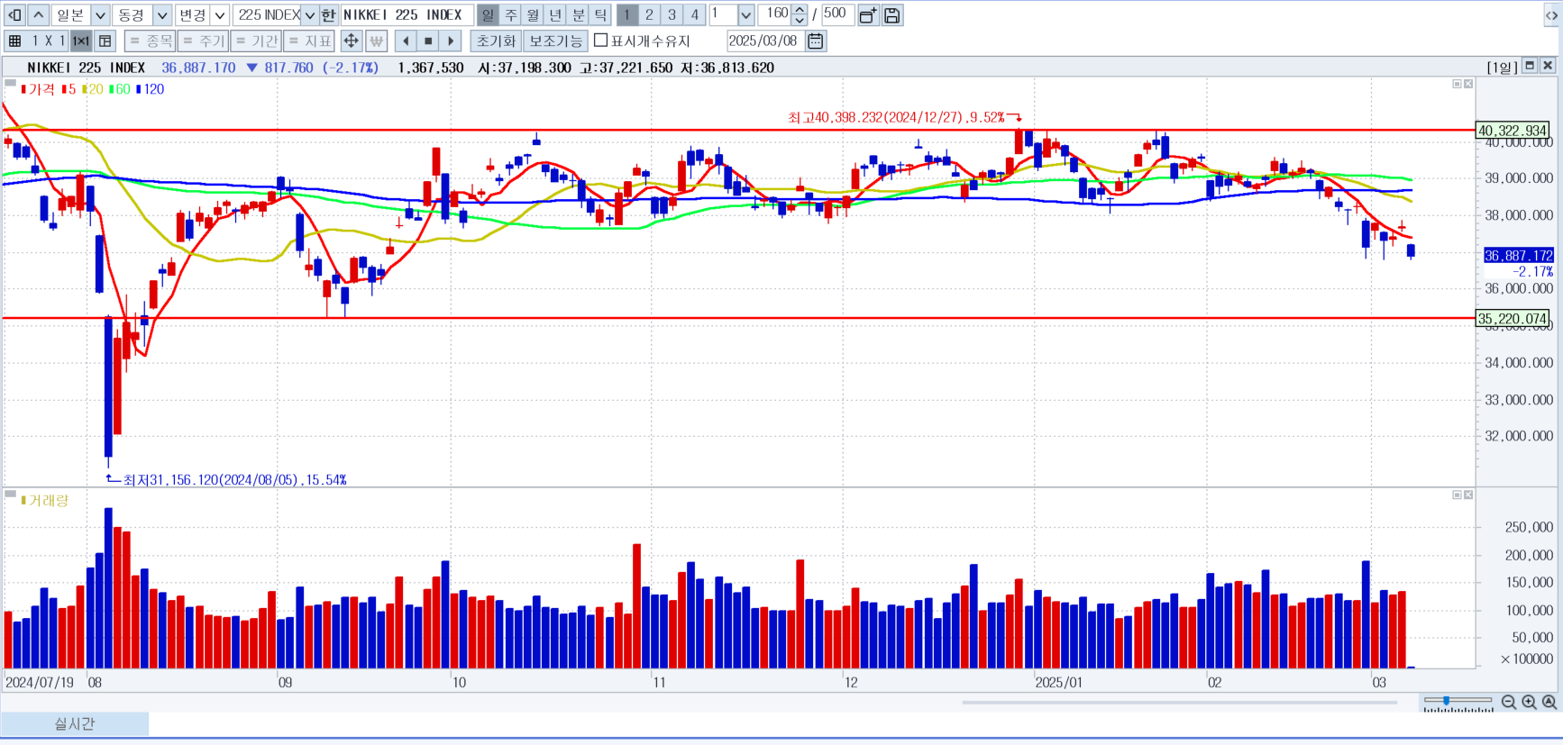This screenshot has height=745, width=1563.
Task: Toggle the 1x1 single chart button
Action: point(81,41)
